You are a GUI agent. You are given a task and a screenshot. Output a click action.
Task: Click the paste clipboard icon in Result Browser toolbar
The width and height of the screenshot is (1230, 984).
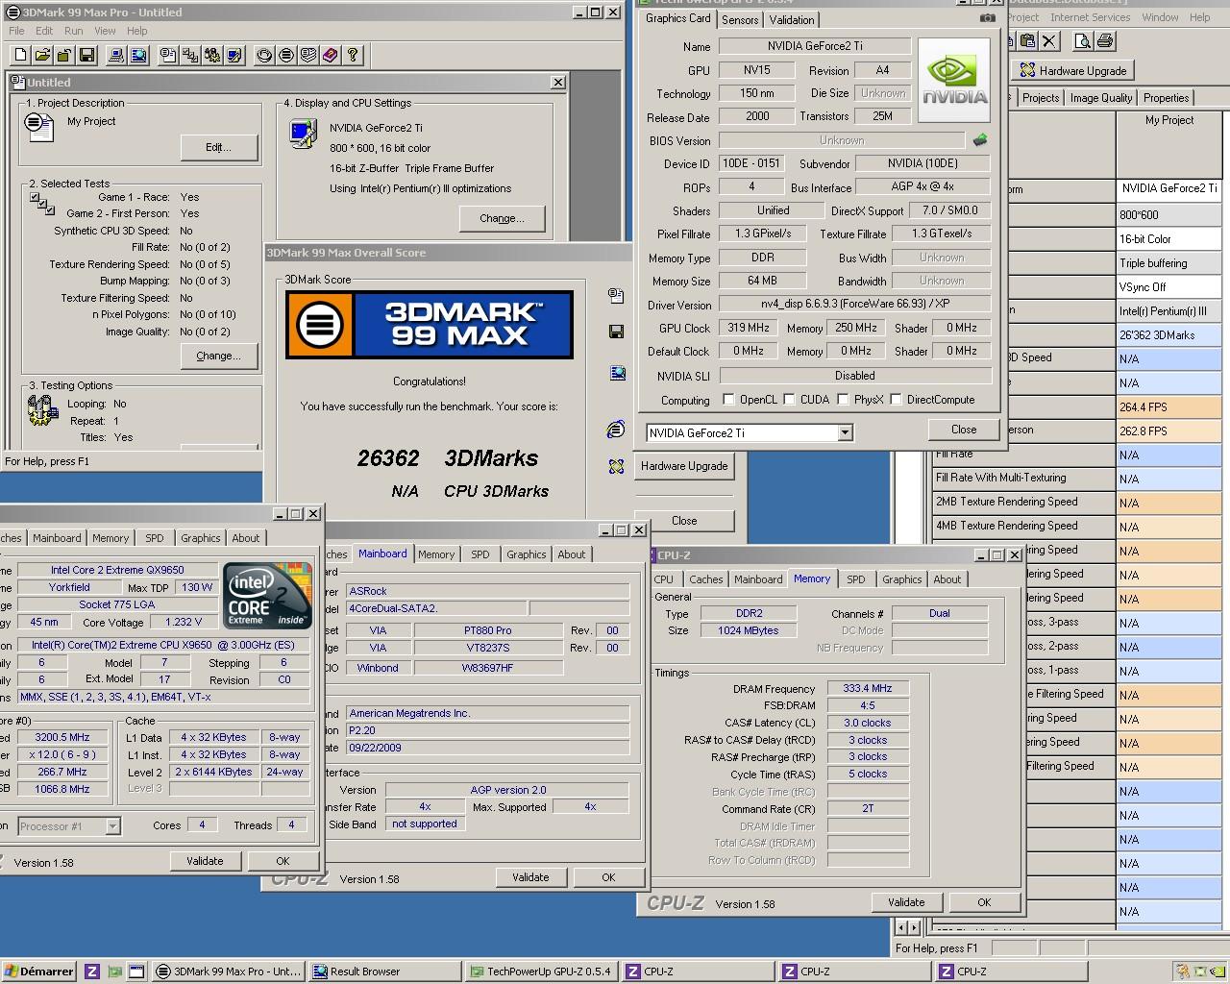click(x=1027, y=40)
